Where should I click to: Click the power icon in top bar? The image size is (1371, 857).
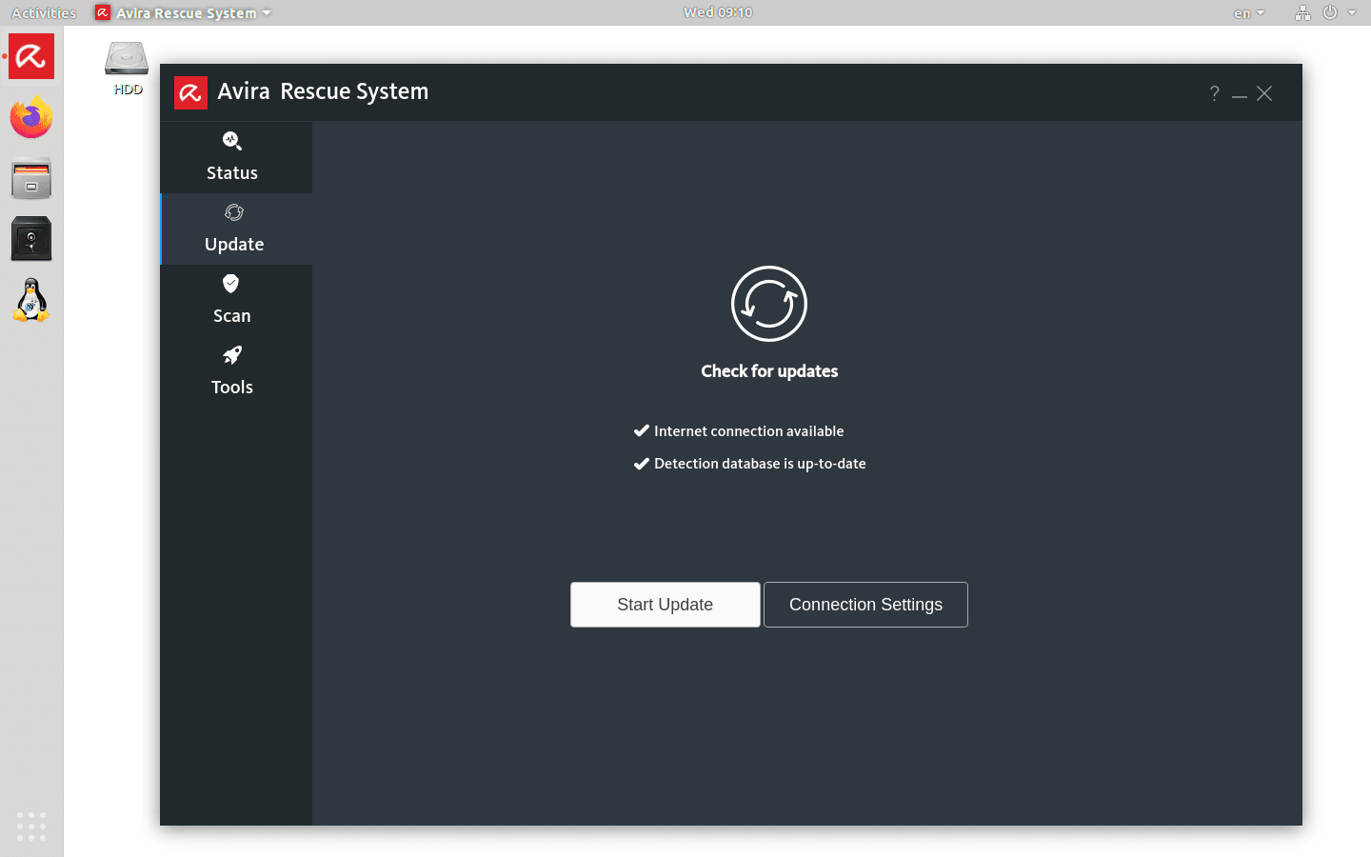click(1330, 12)
